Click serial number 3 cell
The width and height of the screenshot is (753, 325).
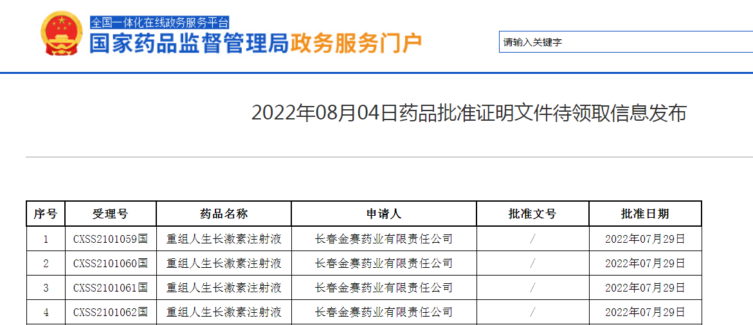[x=46, y=288]
